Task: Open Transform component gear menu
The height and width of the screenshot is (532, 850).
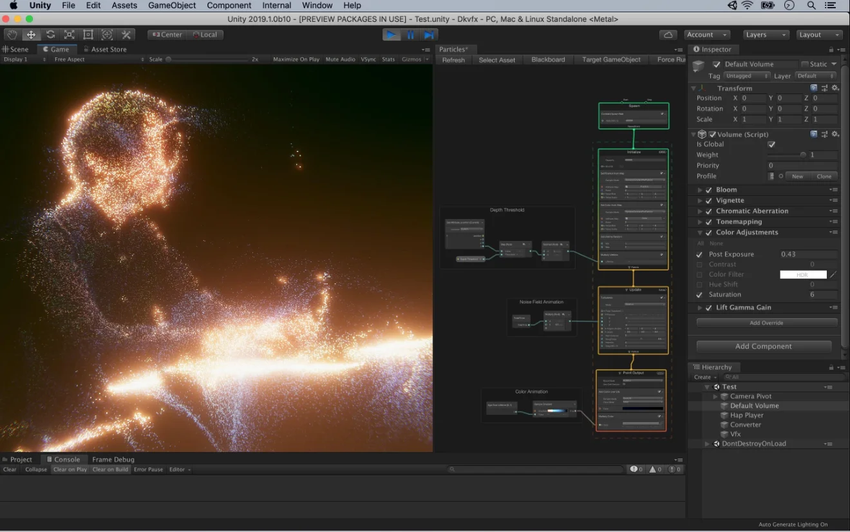Action: tap(835, 88)
